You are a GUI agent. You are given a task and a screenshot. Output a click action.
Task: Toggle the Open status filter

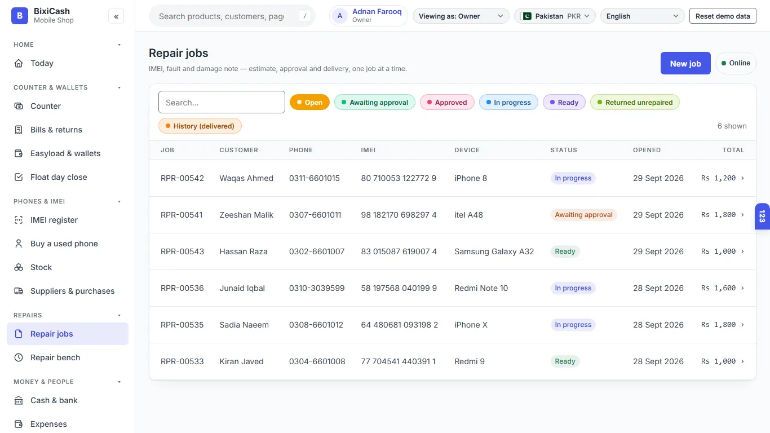pos(309,102)
